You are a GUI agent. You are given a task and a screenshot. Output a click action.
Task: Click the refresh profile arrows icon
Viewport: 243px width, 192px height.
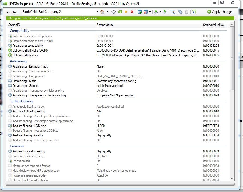pyautogui.click(x=114, y=12)
